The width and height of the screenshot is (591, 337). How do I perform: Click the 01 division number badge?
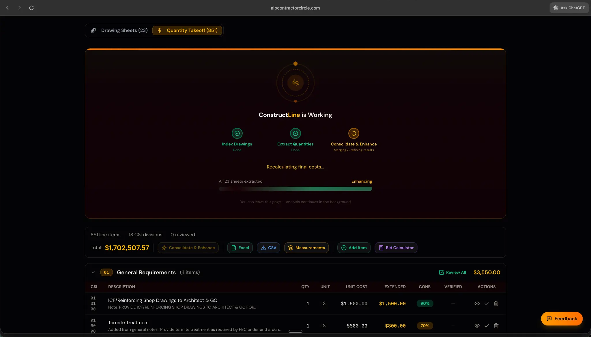tap(106, 272)
